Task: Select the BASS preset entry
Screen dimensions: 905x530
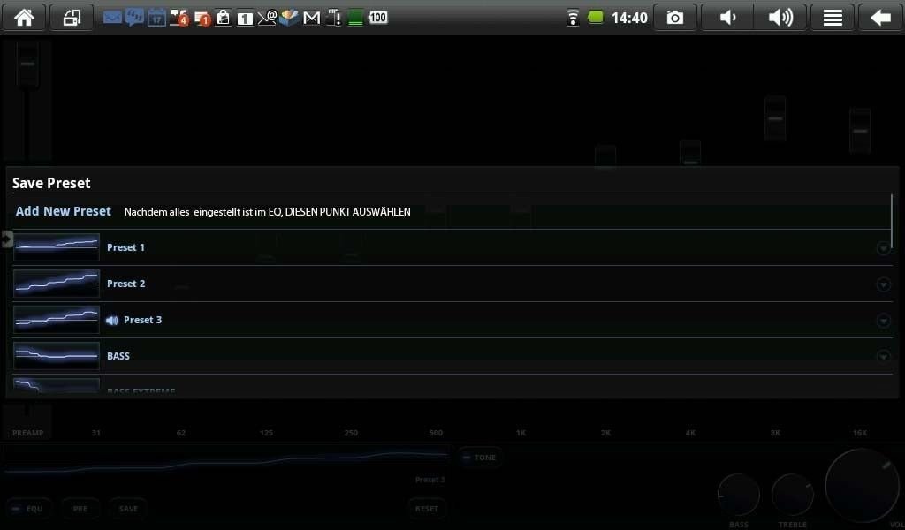Action: (x=452, y=356)
